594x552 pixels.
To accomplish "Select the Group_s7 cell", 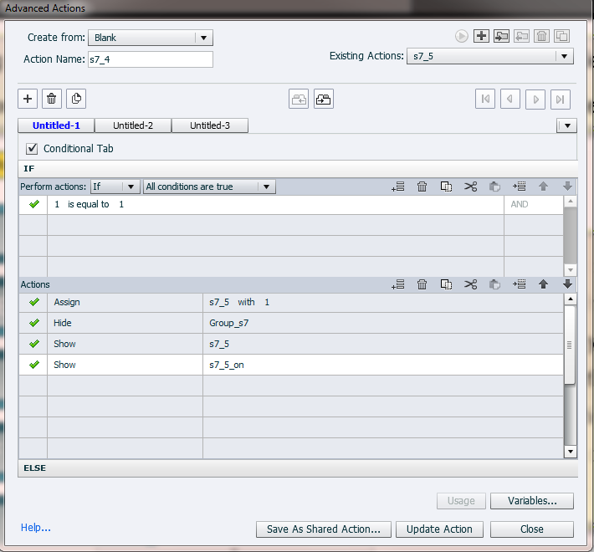I will tap(383, 323).
